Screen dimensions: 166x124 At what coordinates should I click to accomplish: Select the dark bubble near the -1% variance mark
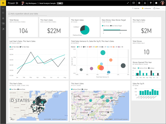(123, 66)
